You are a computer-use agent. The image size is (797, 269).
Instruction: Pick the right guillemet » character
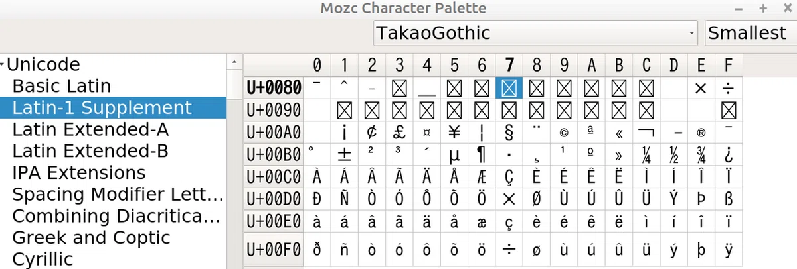[619, 154]
